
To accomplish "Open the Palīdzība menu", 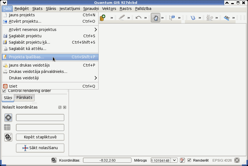I will click(143, 9).
